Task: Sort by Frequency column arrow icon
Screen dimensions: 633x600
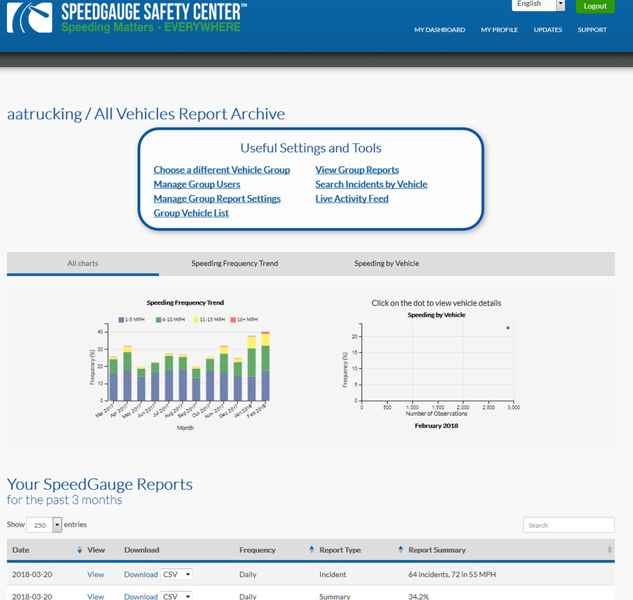Action: point(311,549)
